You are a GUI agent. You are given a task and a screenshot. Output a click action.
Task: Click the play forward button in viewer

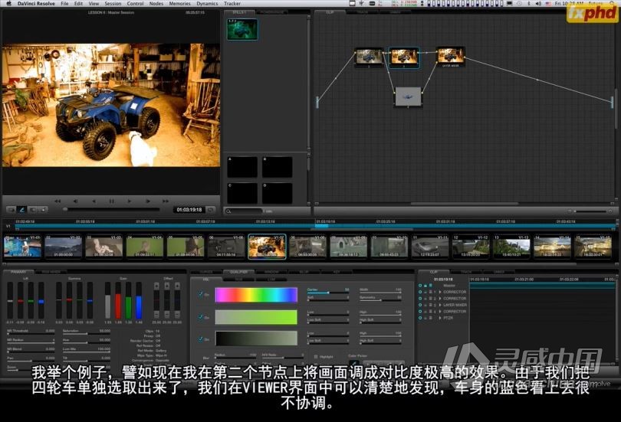pyautogui.click(x=129, y=201)
